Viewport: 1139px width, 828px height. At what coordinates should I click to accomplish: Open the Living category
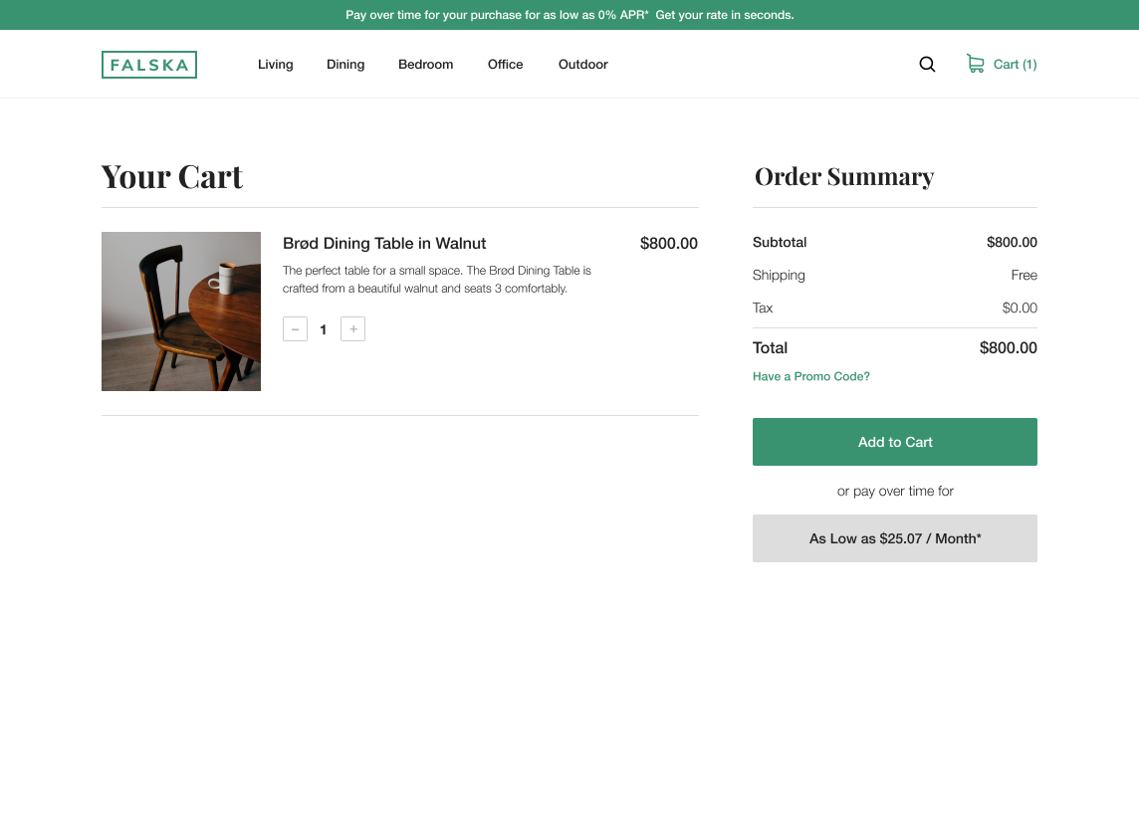pos(275,65)
